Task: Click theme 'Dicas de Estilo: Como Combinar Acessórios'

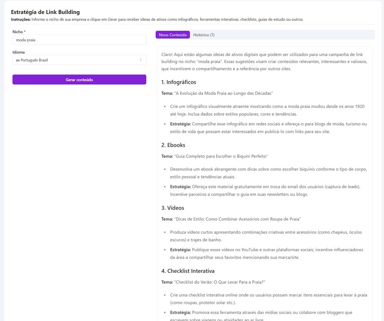Action: tap(237, 219)
